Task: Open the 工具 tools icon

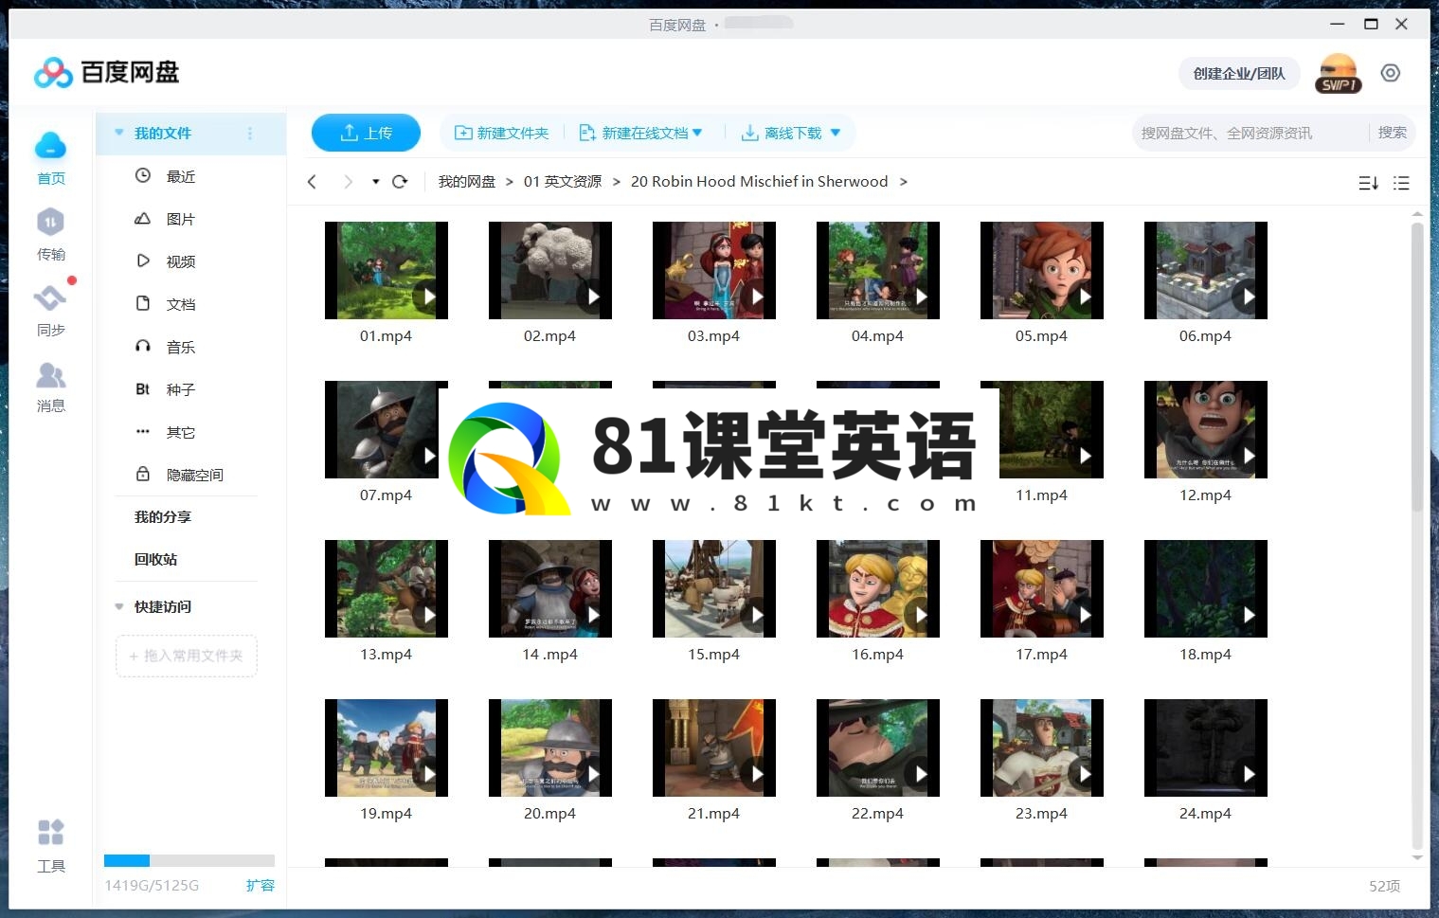Action: click(50, 832)
